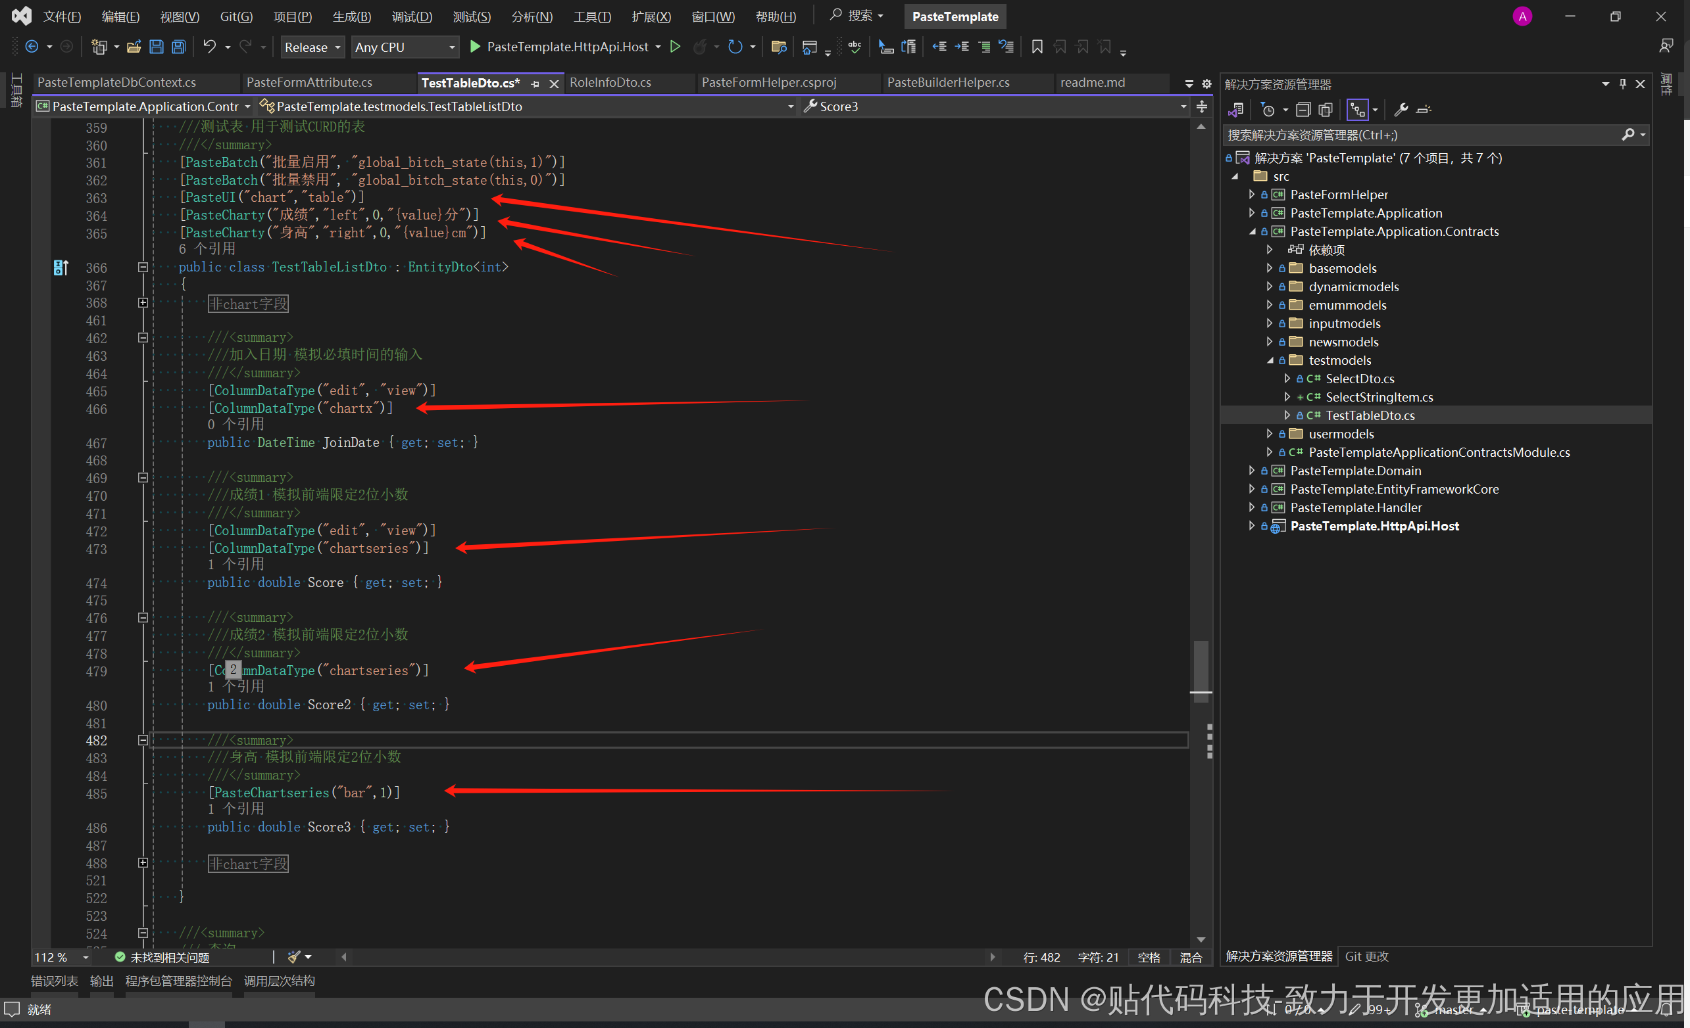Toggle the highlighted tree view button in Solution Explorer
Screen dimensions: 1690x1028
point(1357,110)
